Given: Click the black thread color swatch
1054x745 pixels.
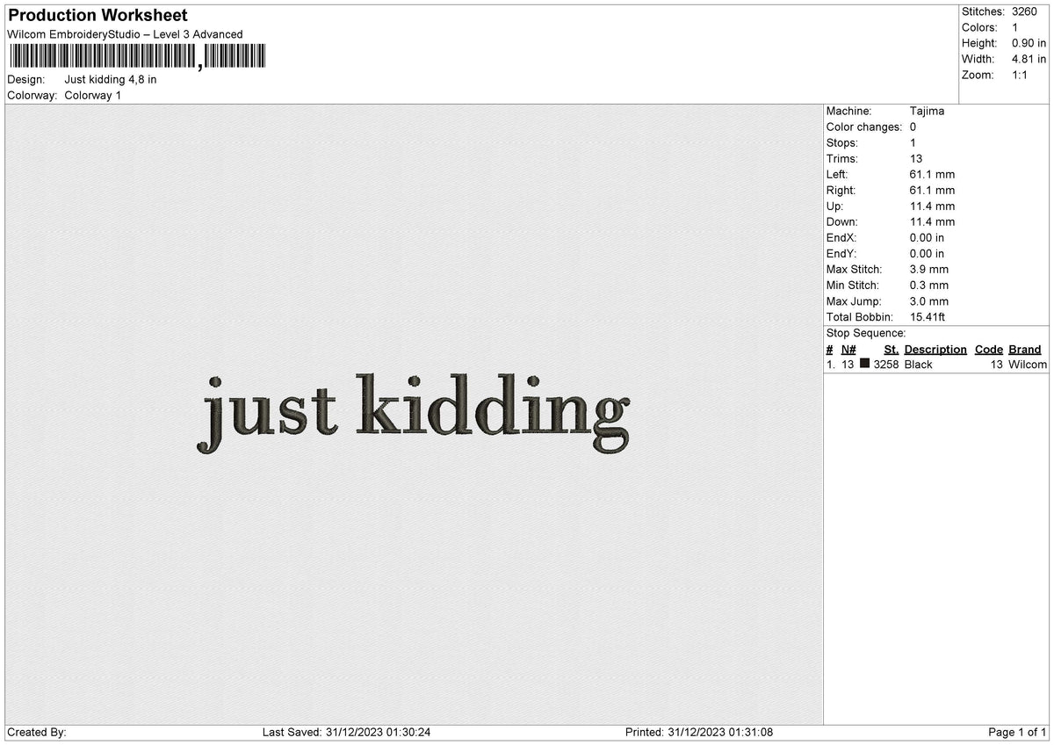Looking at the screenshot, I should click(865, 364).
